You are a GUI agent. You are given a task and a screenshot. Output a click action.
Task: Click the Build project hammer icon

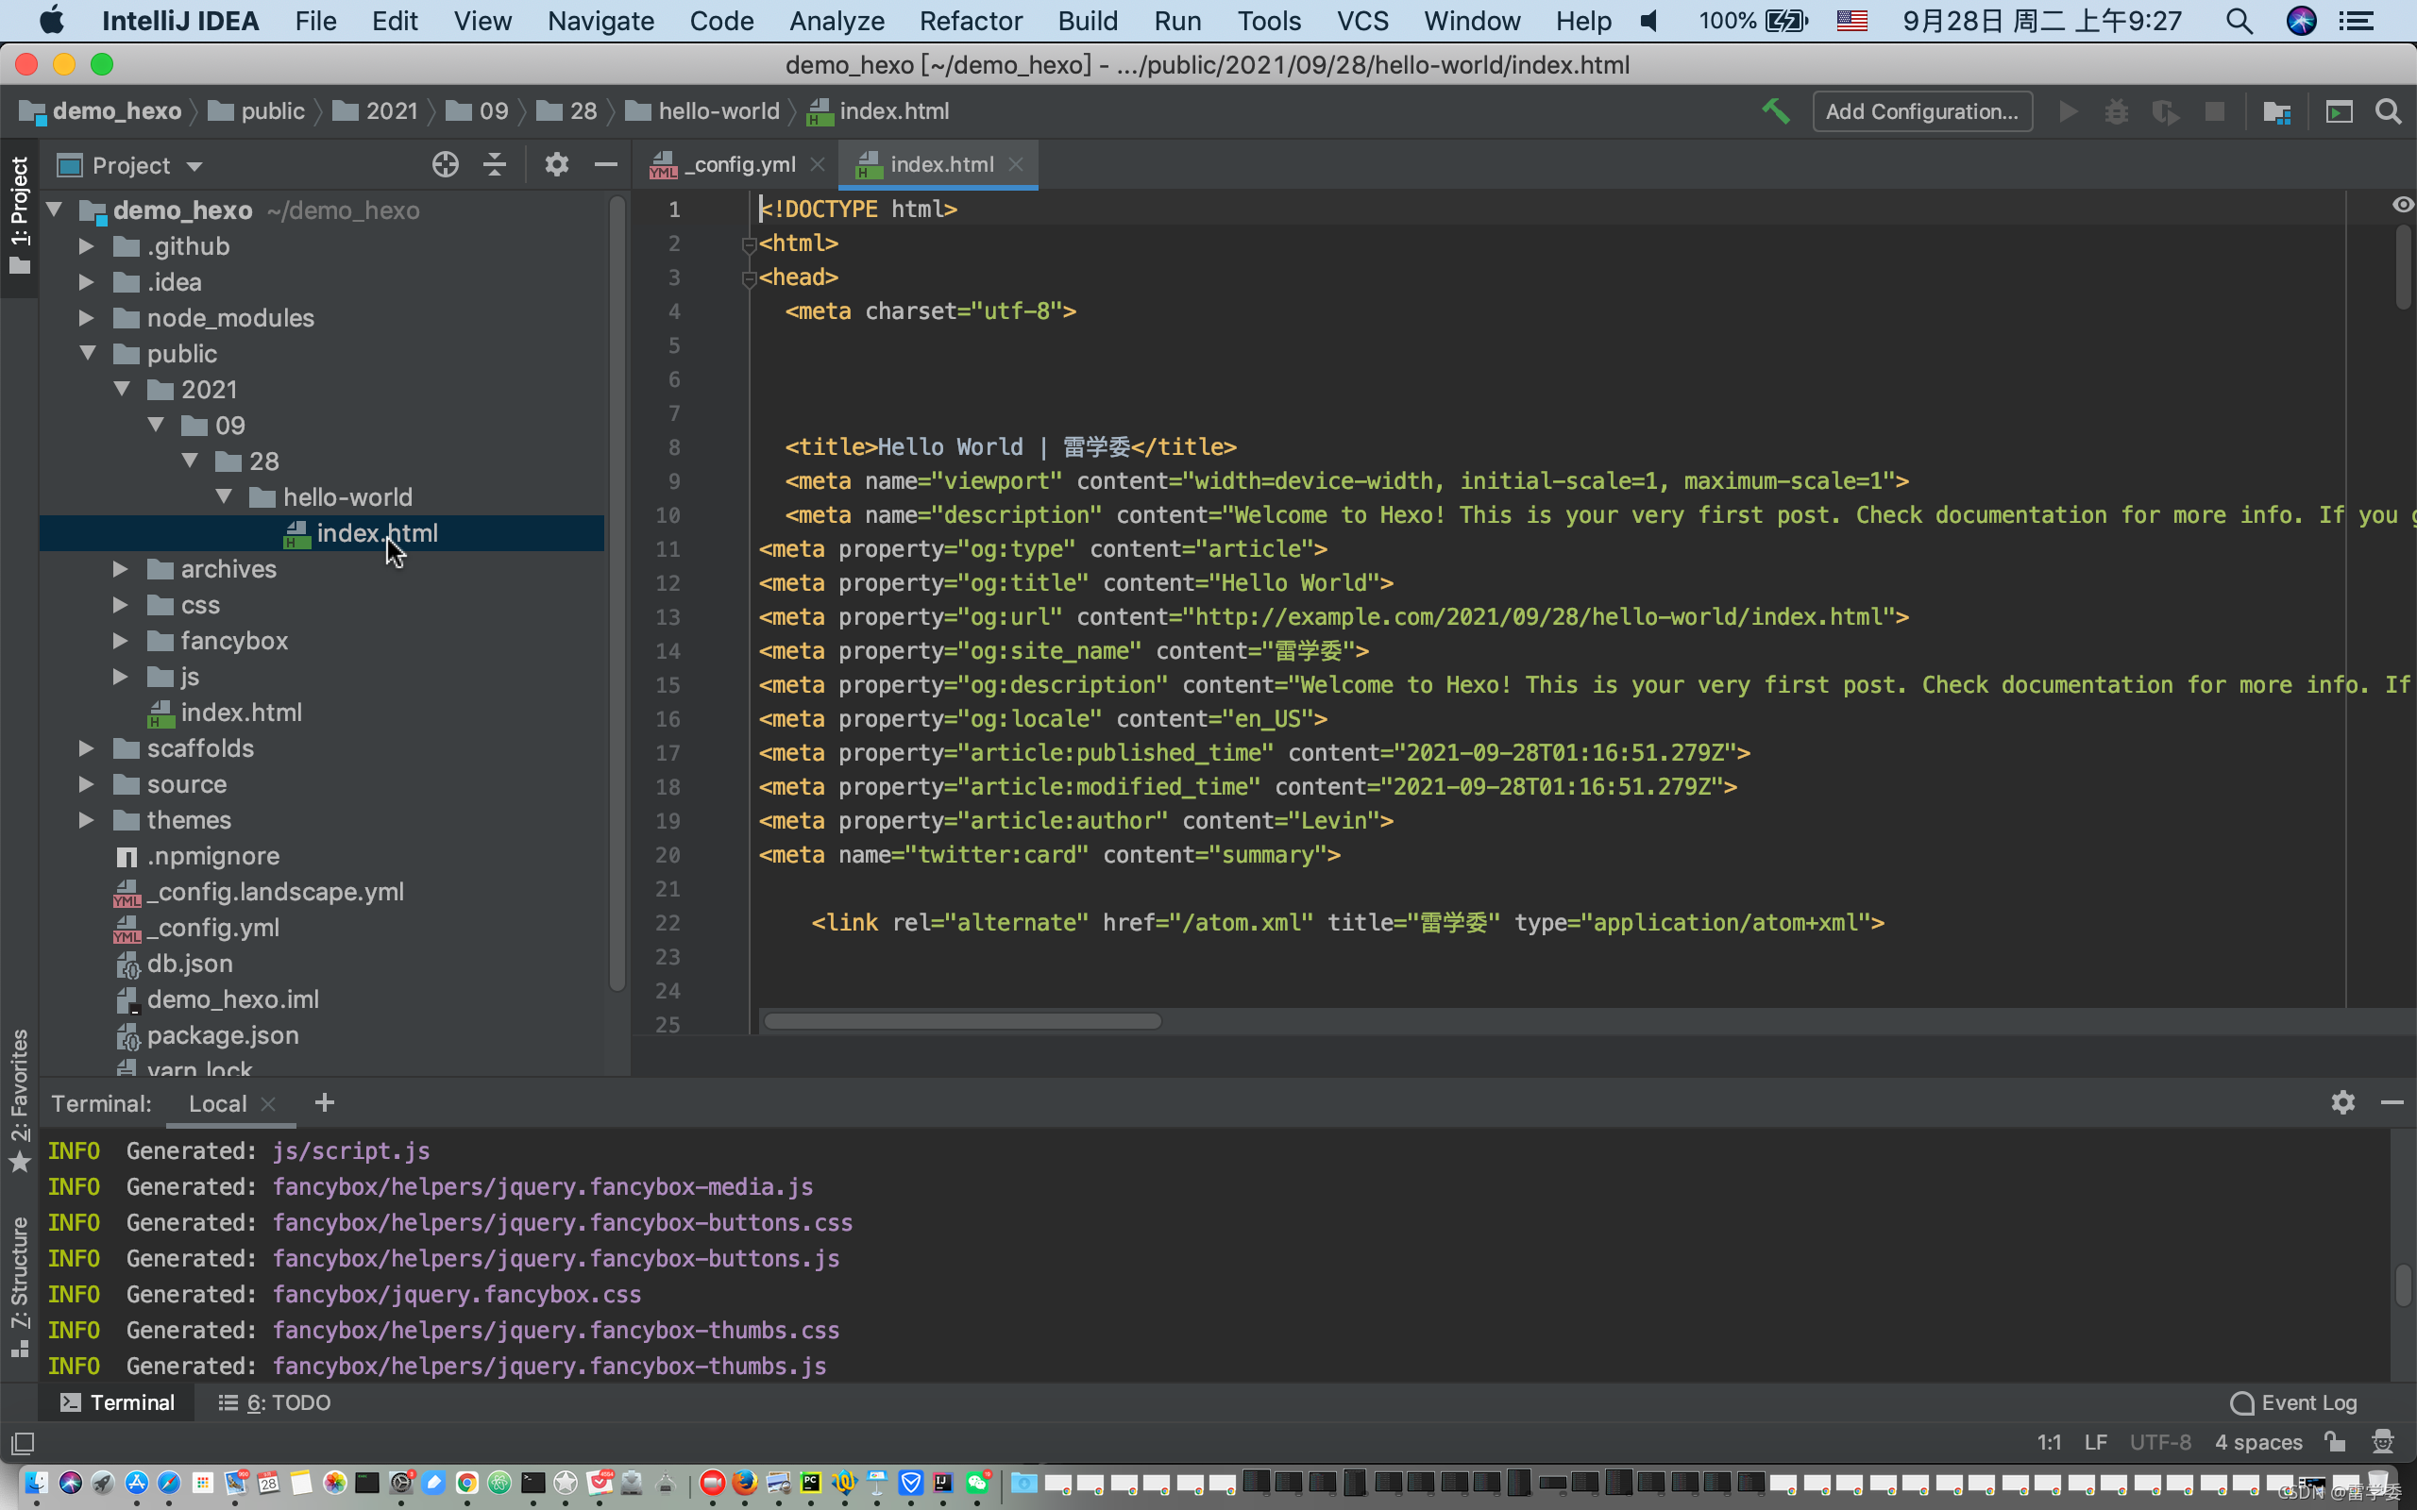pyautogui.click(x=1775, y=110)
